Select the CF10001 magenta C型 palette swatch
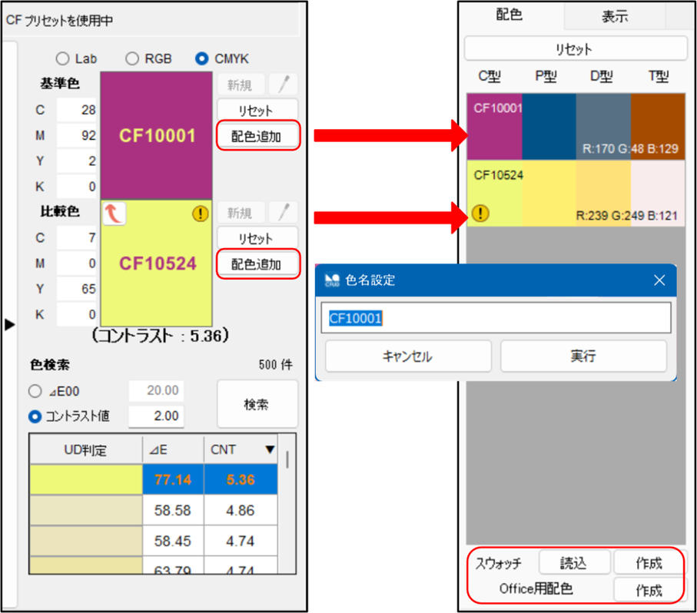 [494, 127]
